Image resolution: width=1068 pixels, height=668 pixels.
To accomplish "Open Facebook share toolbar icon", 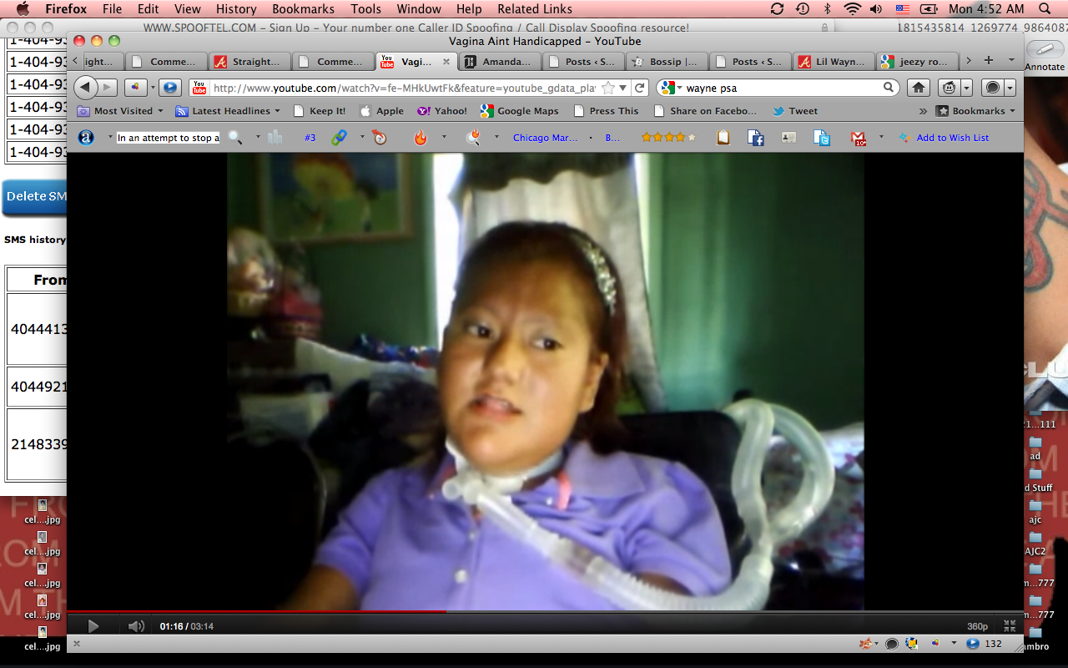I will pos(756,138).
